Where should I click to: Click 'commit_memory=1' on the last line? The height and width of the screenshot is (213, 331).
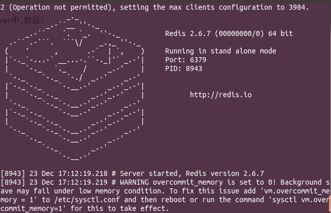pyautogui.click(x=31, y=208)
